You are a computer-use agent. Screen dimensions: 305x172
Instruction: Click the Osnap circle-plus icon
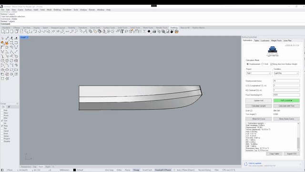3,107
